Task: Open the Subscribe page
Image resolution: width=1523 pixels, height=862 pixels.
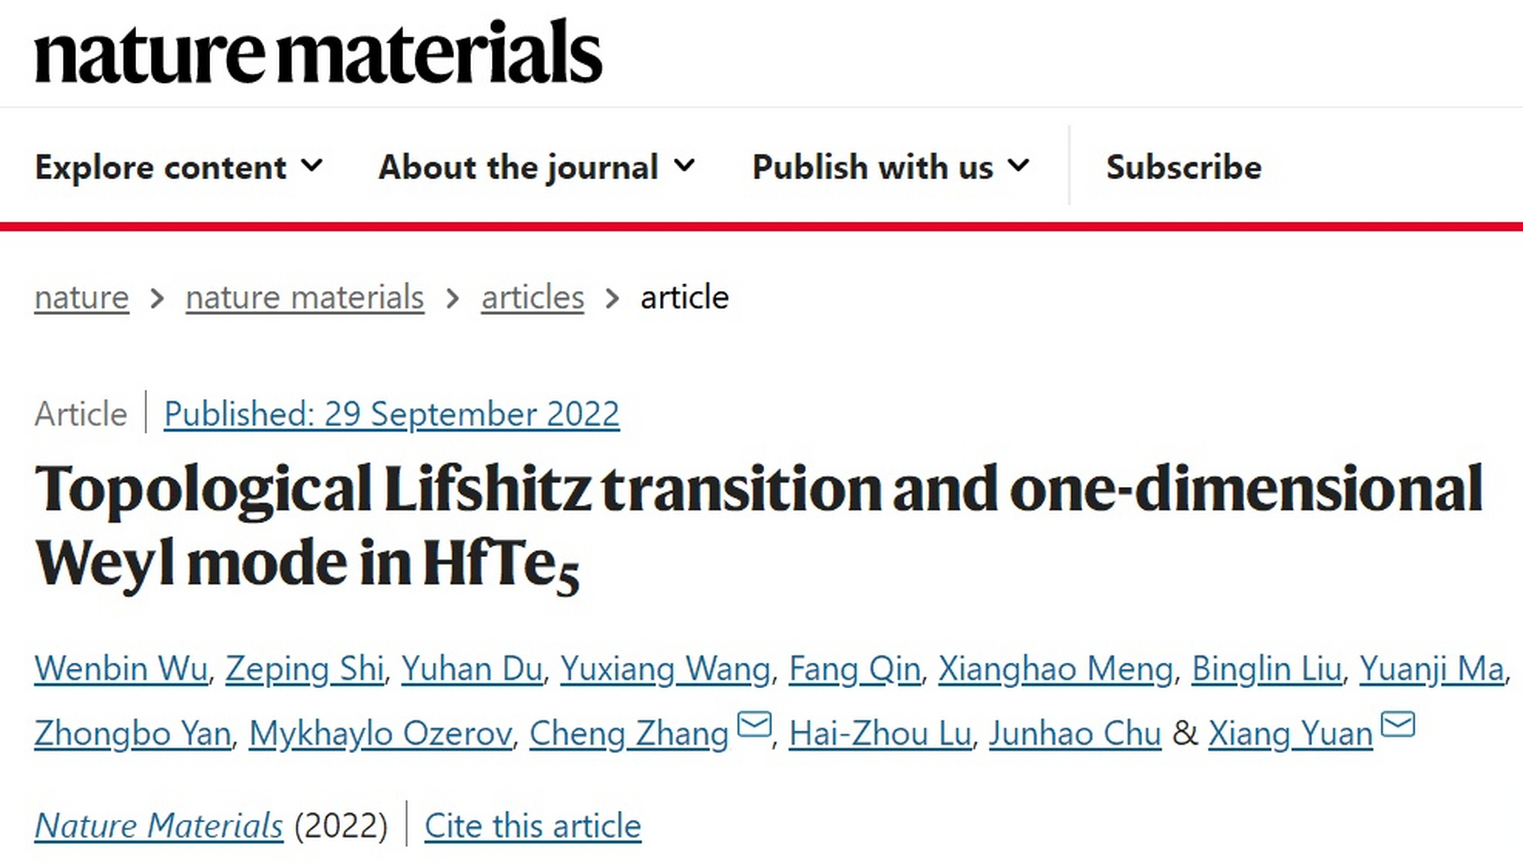Action: point(1183,166)
